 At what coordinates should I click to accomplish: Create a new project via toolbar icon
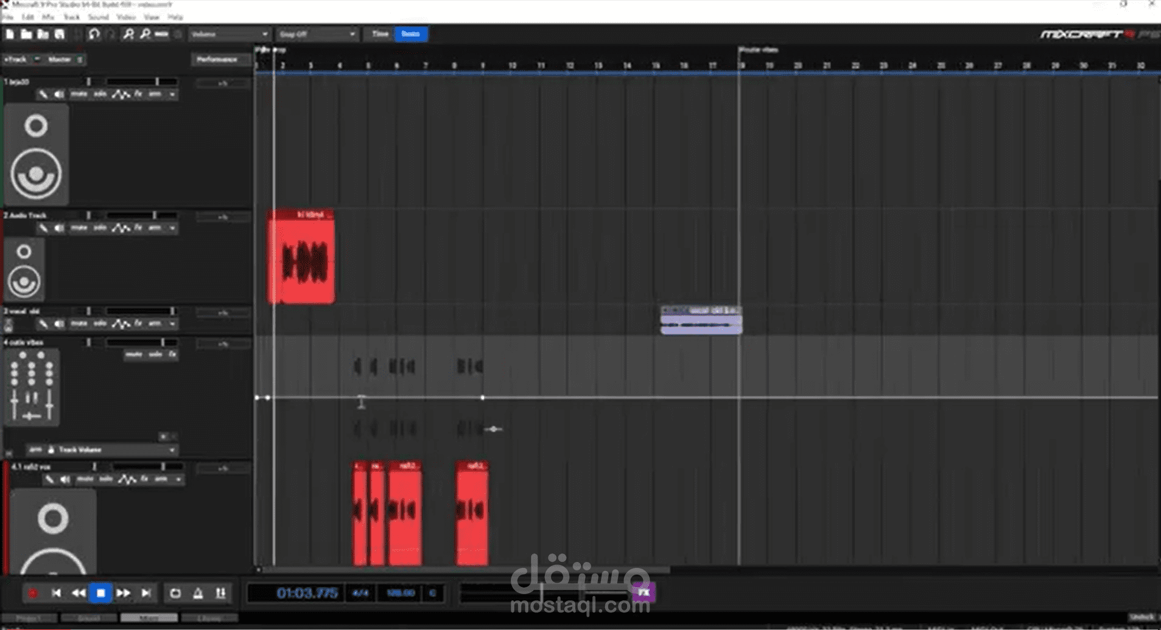coord(10,34)
